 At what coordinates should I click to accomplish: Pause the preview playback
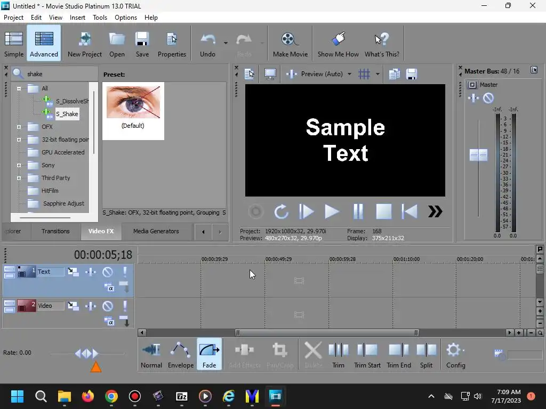(x=358, y=211)
